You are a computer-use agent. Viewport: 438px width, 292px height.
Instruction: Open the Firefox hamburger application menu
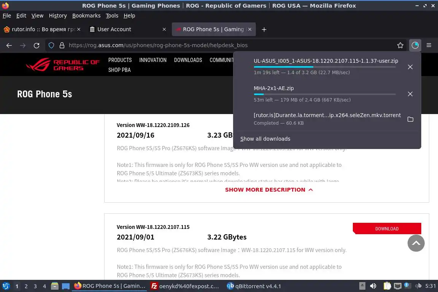click(429, 45)
